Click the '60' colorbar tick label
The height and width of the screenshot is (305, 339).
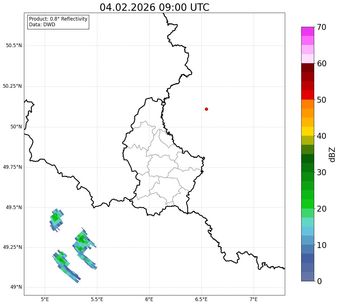coord(322,63)
